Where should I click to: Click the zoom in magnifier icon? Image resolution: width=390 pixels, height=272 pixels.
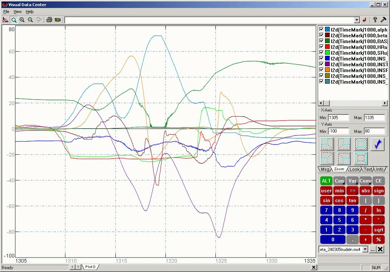22,20
